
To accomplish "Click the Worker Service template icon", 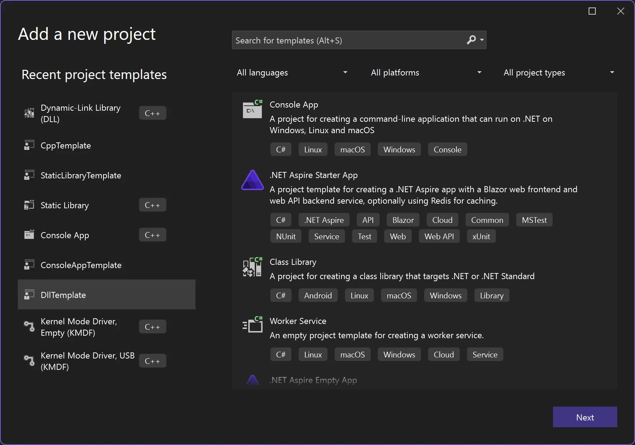I will (253, 325).
